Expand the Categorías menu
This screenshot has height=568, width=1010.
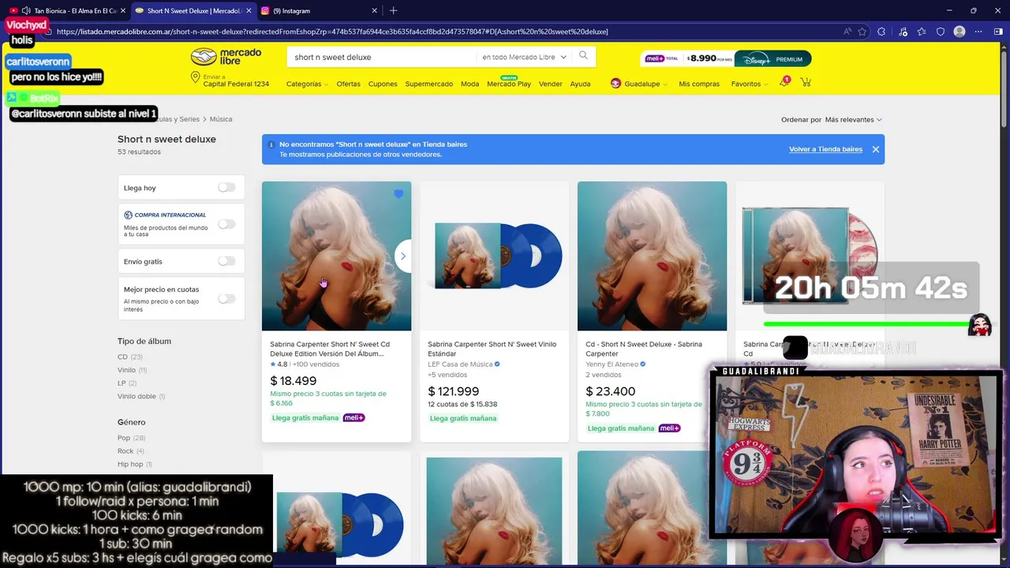click(x=307, y=84)
